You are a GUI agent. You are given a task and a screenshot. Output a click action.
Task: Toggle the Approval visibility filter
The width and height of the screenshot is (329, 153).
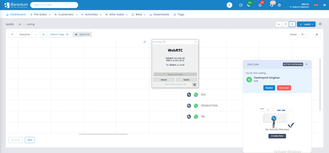click(x=82, y=34)
